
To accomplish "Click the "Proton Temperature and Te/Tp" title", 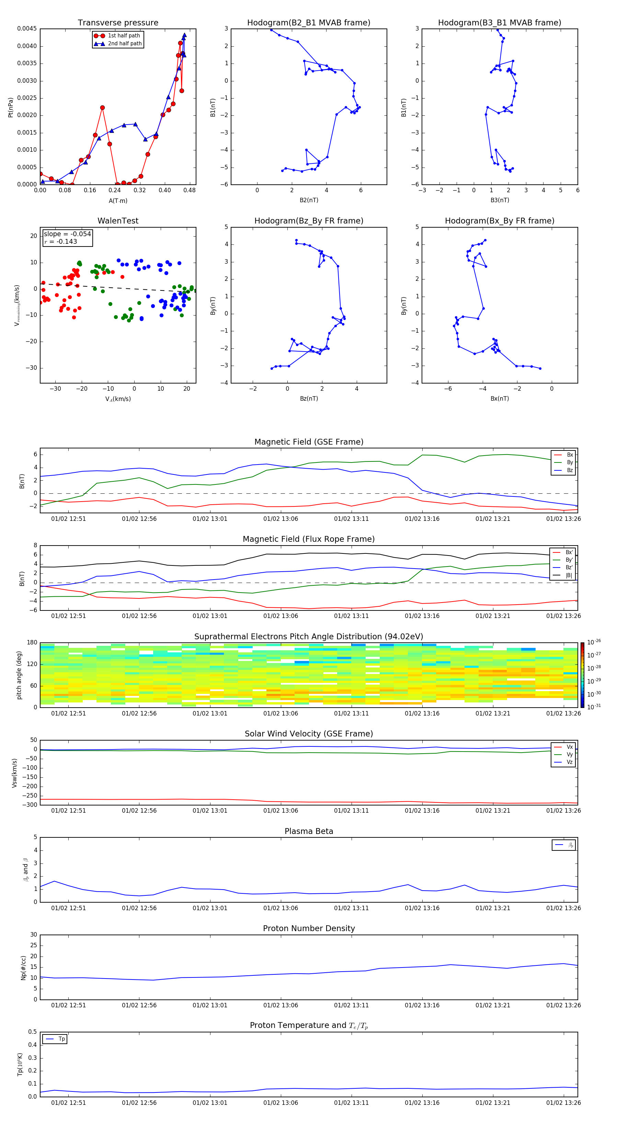I will [x=309, y=1026].
